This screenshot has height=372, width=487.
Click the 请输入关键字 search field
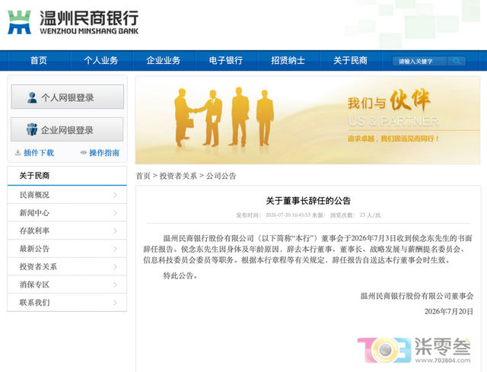coord(419,61)
